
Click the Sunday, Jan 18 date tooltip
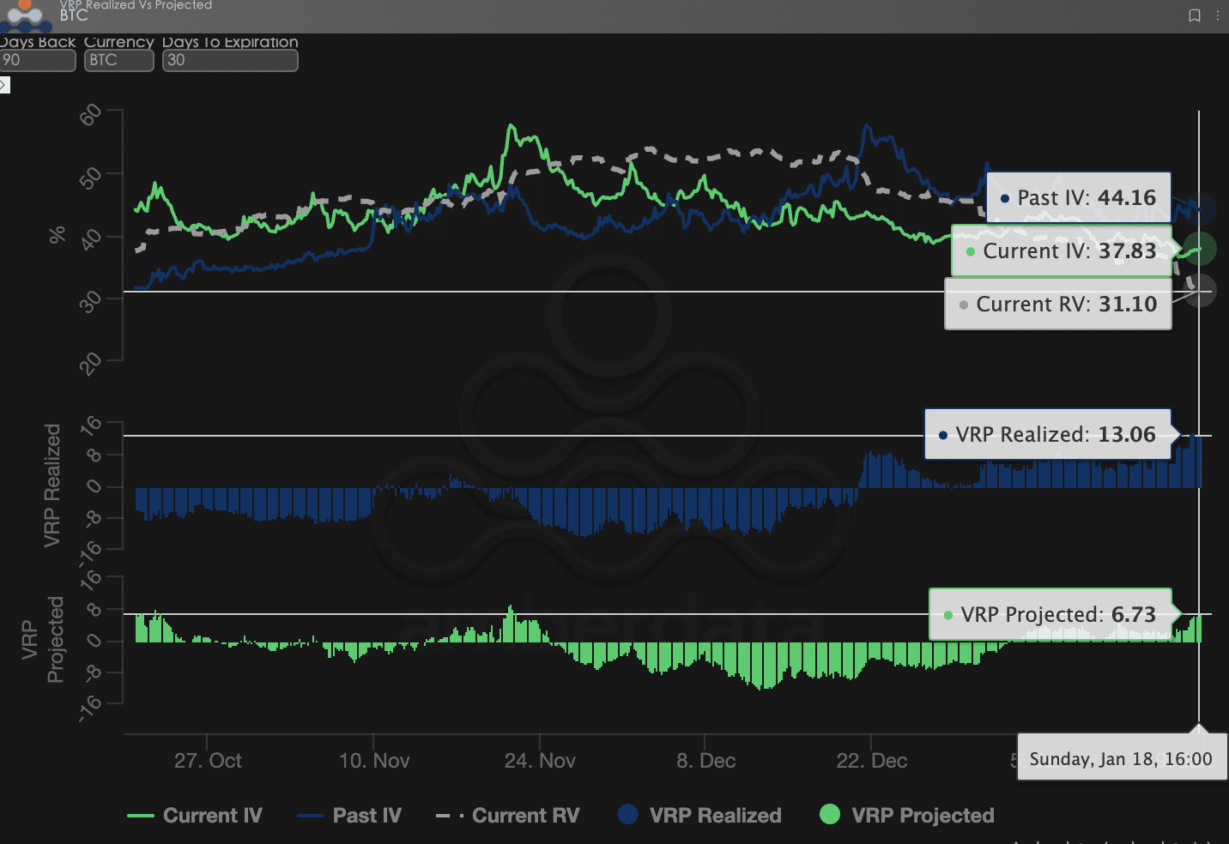1121,759
